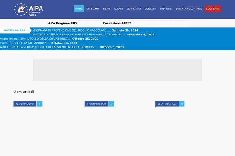Click the grey banner placeholder
Image resolution: width=235 pixels, height=156 pixels.
(x=117, y=70)
